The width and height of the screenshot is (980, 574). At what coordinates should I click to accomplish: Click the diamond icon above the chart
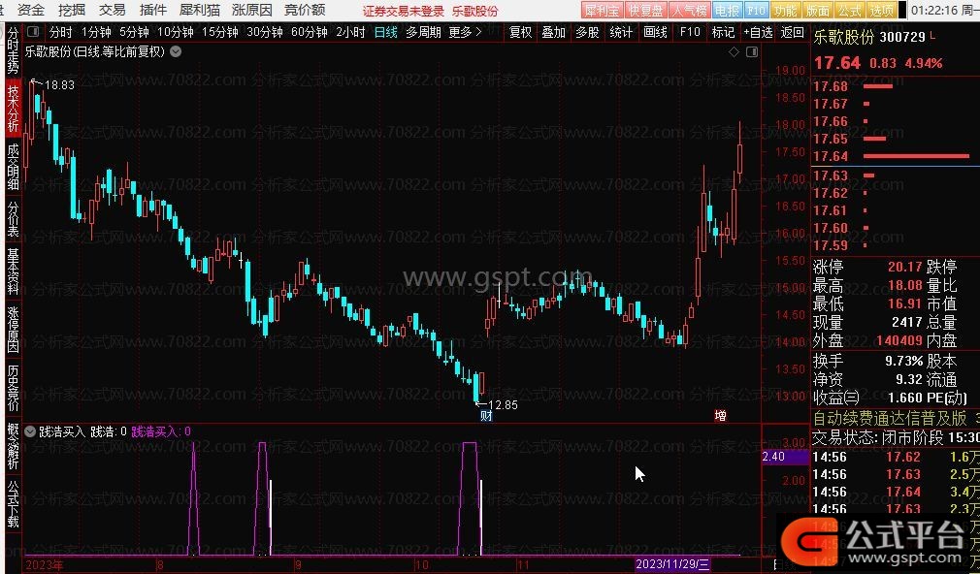coord(735,52)
